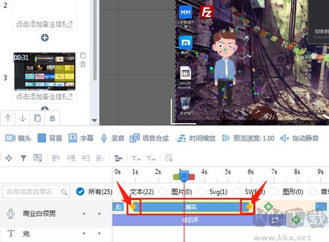Select scene 3 thumbnail
Screen dimensions: 329x242
coord(45,71)
